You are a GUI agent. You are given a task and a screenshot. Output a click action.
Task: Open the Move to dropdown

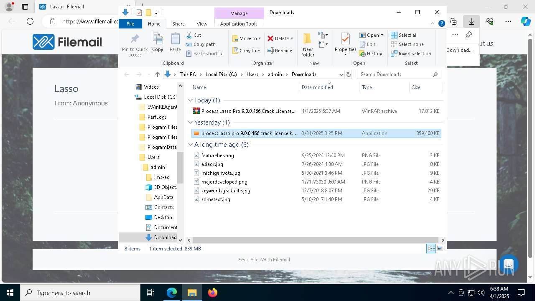click(247, 38)
